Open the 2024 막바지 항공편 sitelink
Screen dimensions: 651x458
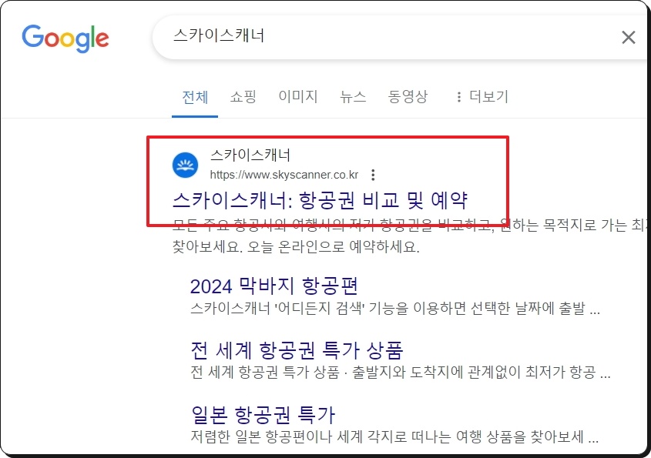(274, 286)
